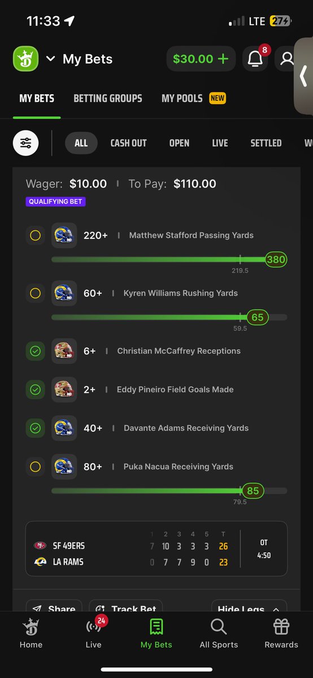
Task: Open the user profile icon
Action: 287,58
